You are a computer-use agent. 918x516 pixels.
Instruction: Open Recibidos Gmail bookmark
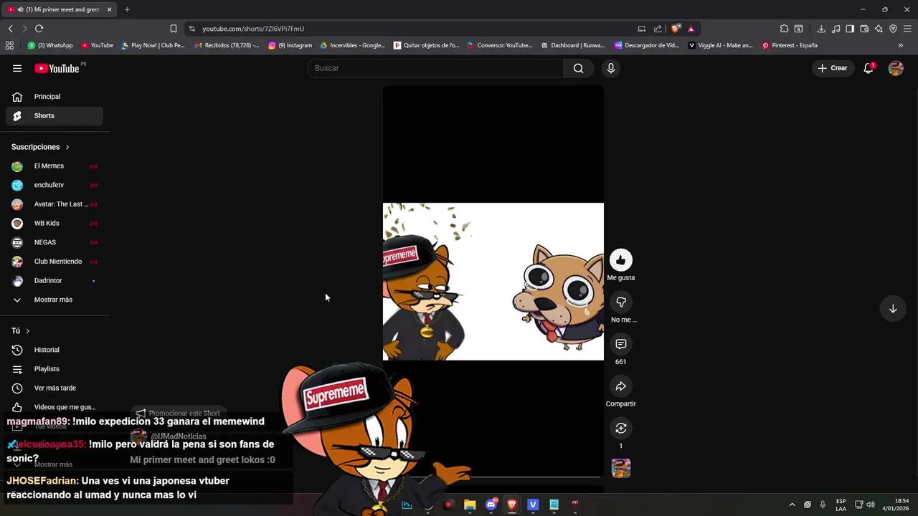pos(227,45)
